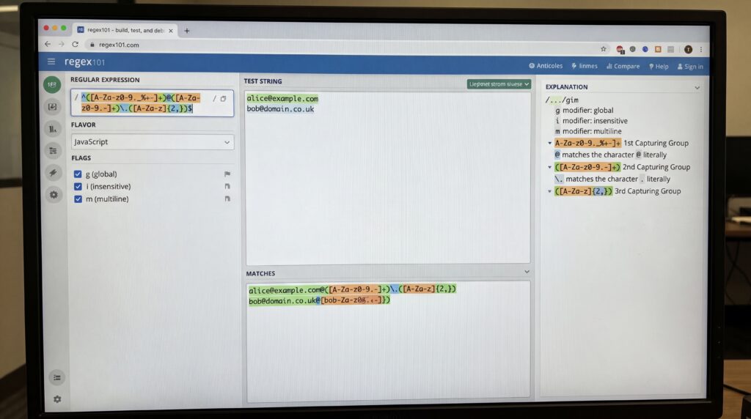
Task: Open the Compare item in header
Action: pos(623,67)
